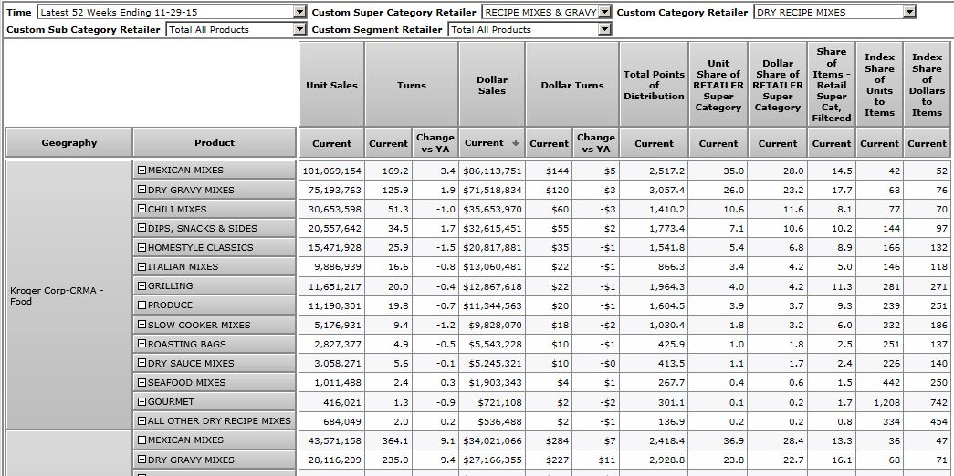The image size is (954, 476).
Task: Expand the DIPS, SNACKS & SIDES row
Action: click(x=142, y=228)
